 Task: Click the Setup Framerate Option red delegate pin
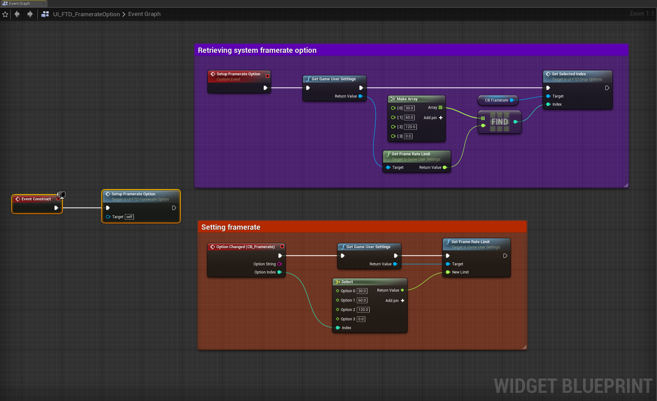point(267,76)
